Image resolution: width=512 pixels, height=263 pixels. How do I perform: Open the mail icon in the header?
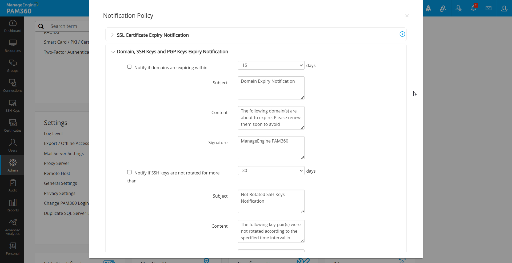pos(489,8)
